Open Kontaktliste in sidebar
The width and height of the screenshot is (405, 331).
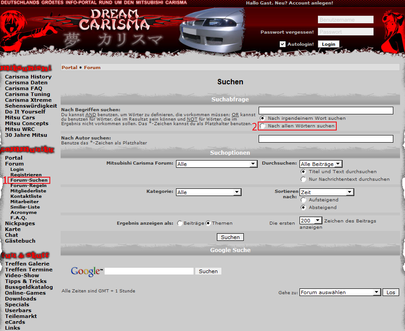click(x=26, y=196)
